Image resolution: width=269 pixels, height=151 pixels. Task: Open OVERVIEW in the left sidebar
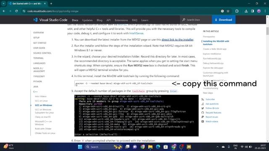pyautogui.click(x=38, y=33)
